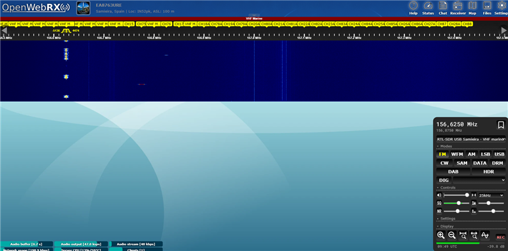Tune to CH22A bookmark
The image size is (508, 251).
[304, 24]
